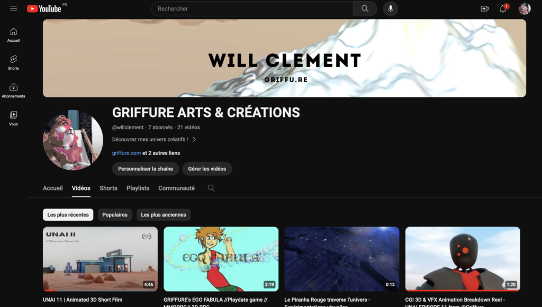
Task: Open UNAI 11 video thumbnail
Action: [100, 259]
